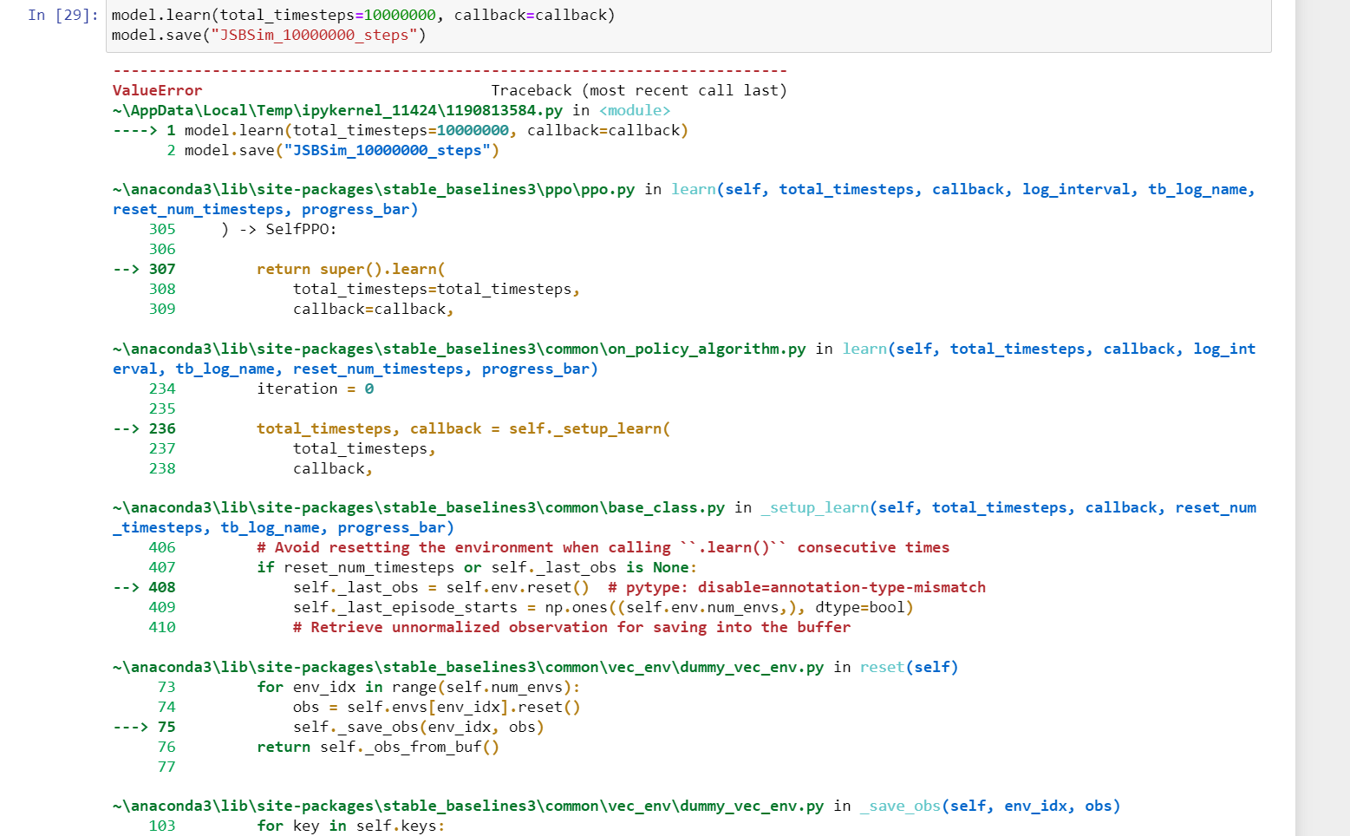The width and height of the screenshot is (1350, 836).
Task: Click the ppo.py file path
Action: (x=373, y=189)
